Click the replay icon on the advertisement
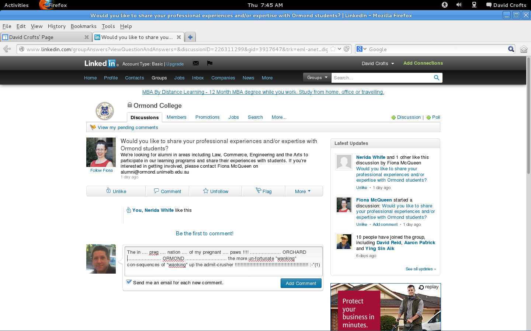 pyautogui.click(x=421, y=287)
